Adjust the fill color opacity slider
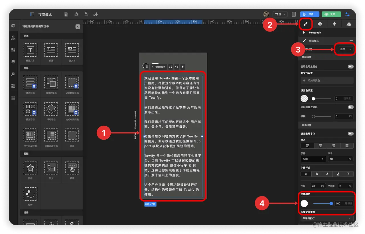The image size is (365, 234). 322,99
